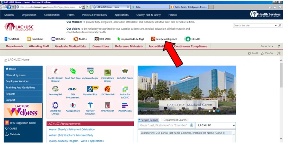
Task: Open the Finance menu
Action: point(173,15)
